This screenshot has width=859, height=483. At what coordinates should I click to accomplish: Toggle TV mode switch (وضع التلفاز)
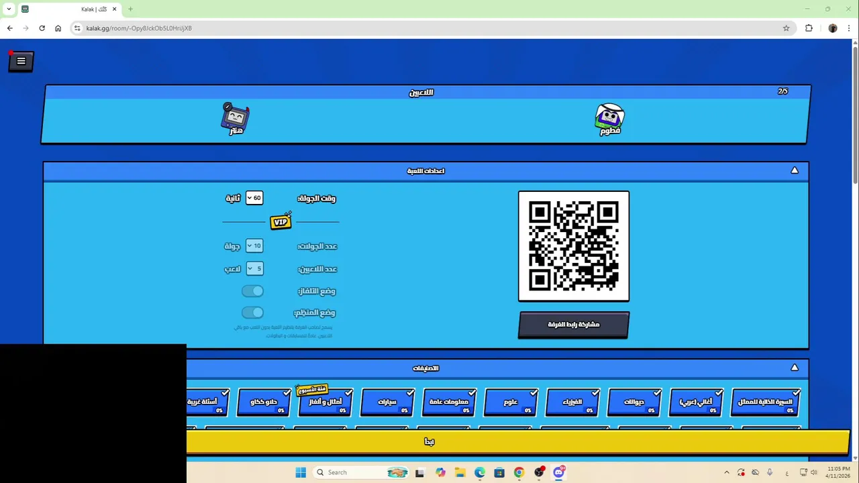point(253,291)
